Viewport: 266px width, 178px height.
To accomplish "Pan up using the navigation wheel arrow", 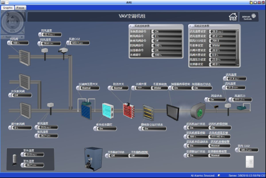I will pyautogui.click(x=12, y=17).
